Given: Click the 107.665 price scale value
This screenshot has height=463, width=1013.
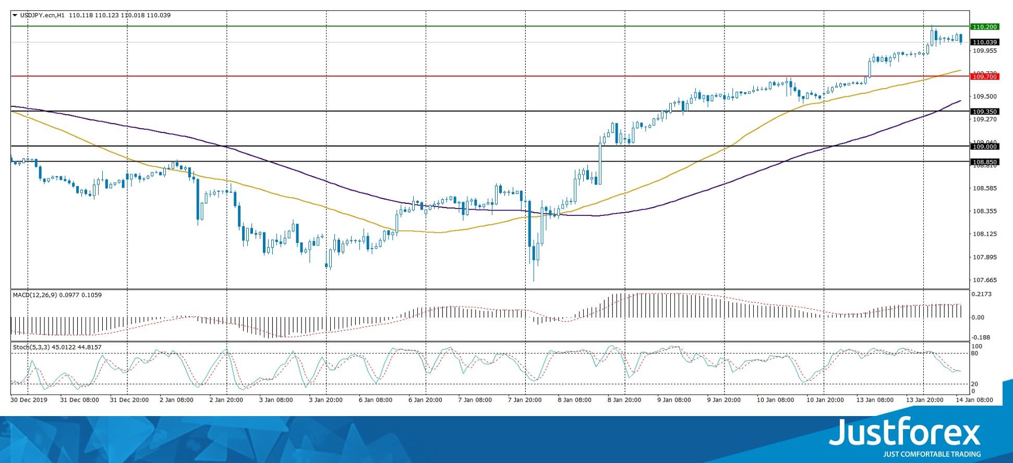Looking at the screenshot, I should [x=985, y=280].
